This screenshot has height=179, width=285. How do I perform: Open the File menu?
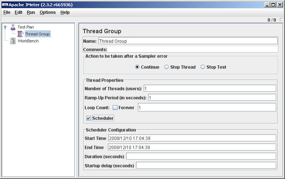[x=7, y=12]
